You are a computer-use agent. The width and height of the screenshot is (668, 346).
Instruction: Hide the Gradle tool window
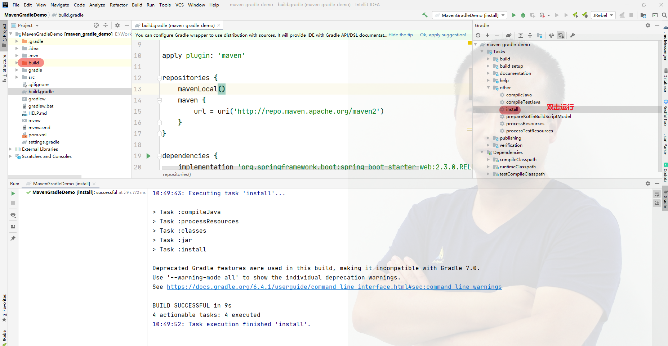coord(657,25)
